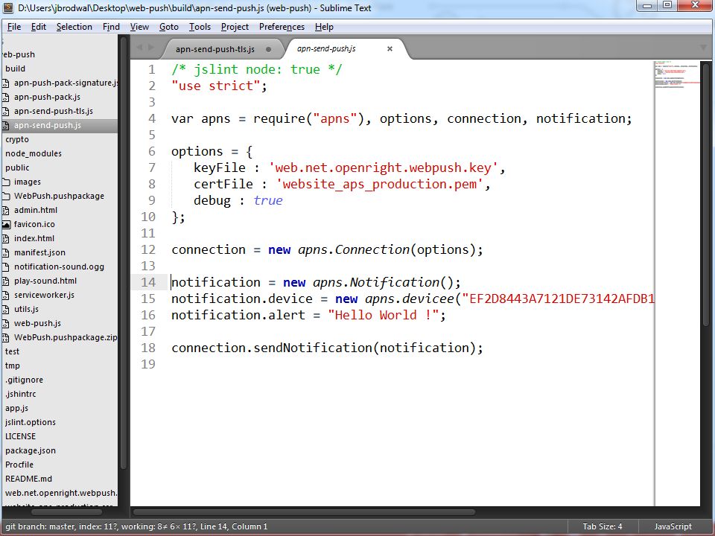The image size is (715, 536).
Task: Expand the tmp folder
Action: pyautogui.click(x=13, y=366)
